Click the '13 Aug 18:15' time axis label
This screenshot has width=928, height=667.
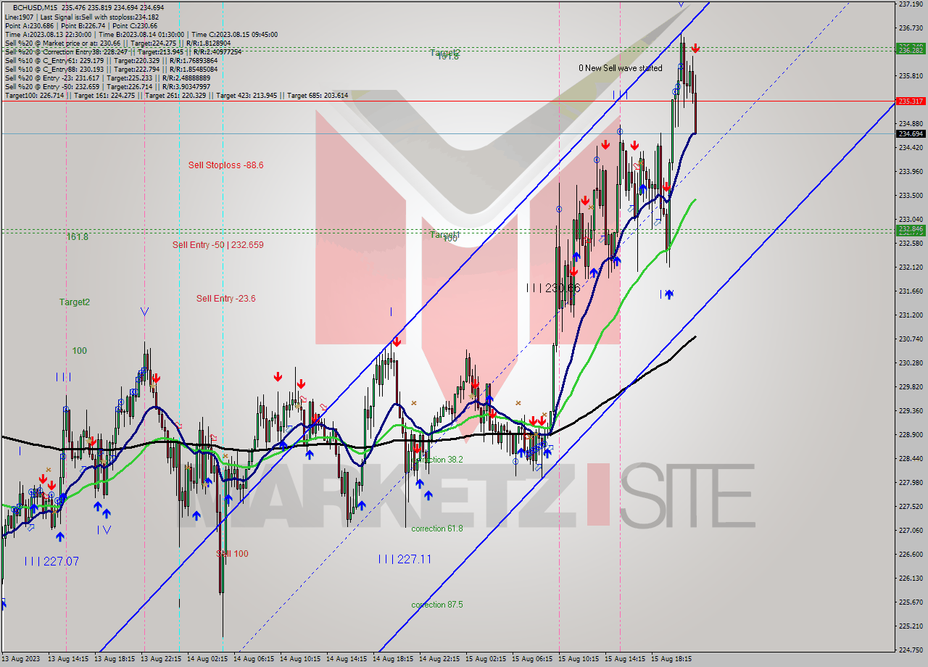point(115,659)
